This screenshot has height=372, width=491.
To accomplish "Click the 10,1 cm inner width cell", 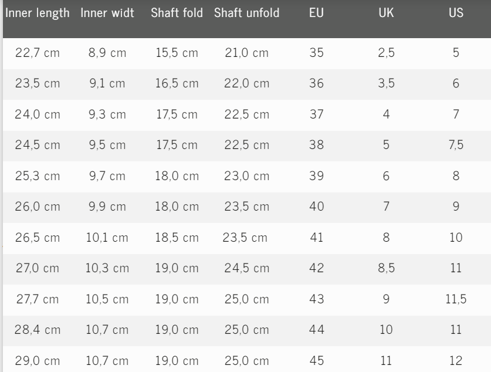I will (107, 238).
